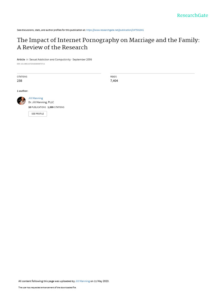Click the '1 author:' label
Viewport: 221px width, 295px height.
(22, 91)
